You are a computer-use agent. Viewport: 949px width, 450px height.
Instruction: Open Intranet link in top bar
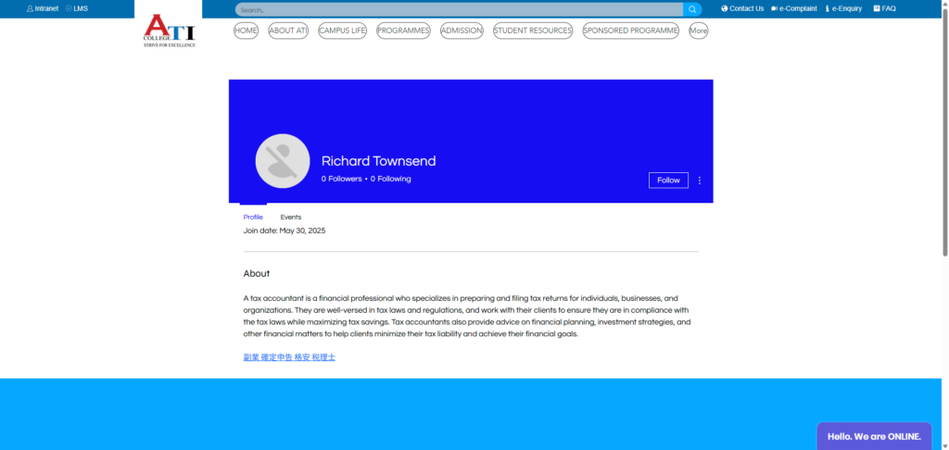43,8
